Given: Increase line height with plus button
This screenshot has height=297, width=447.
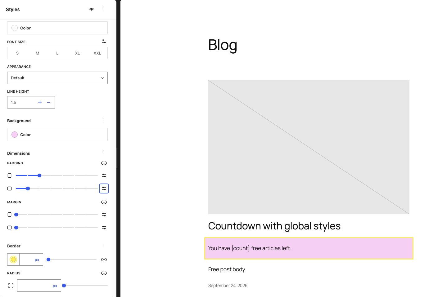Looking at the screenshot, I should pyautogui.click(x=40, y=102).
